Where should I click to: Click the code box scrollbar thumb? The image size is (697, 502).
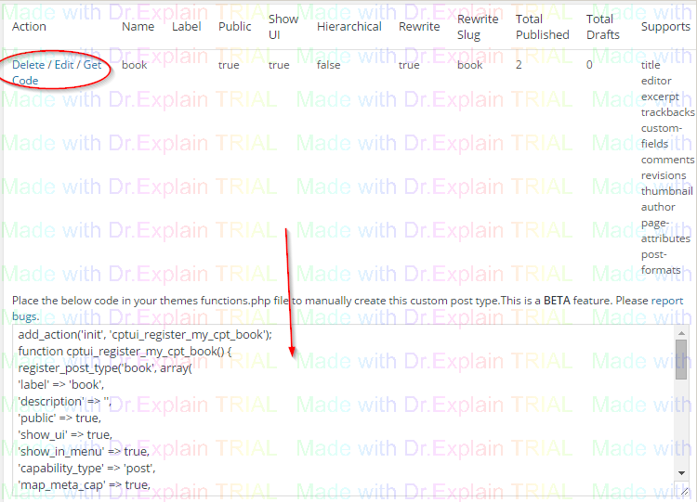pyautogui.click(x=681, y=362)
